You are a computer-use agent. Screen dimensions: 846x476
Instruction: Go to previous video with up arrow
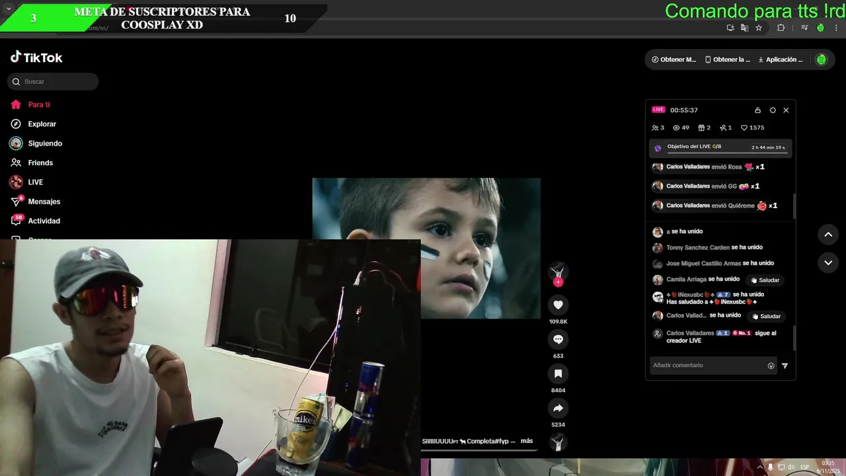[828, 235]
